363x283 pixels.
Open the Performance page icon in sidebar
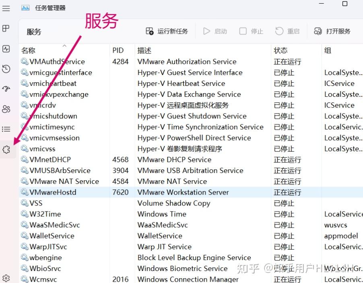6,49
